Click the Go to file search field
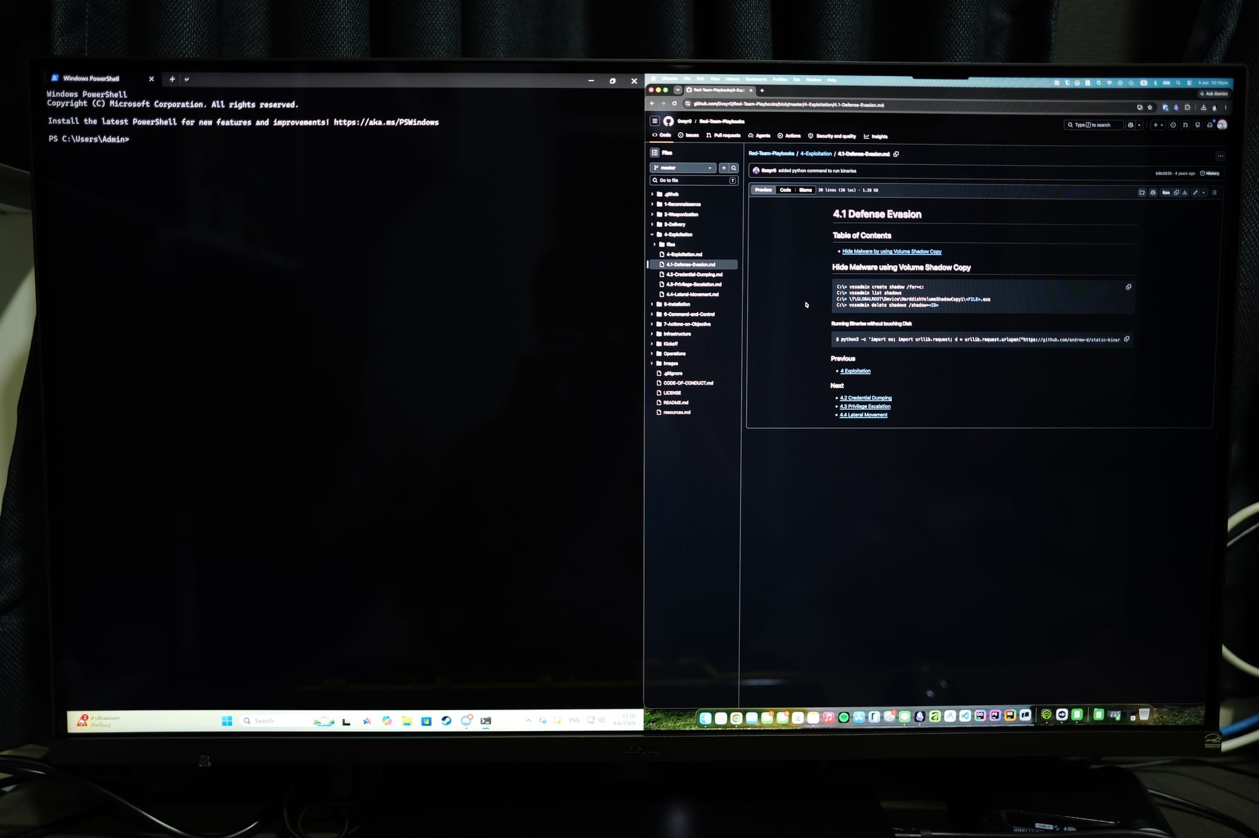The width and height of the screenshot is (1259, 838). 694,181
